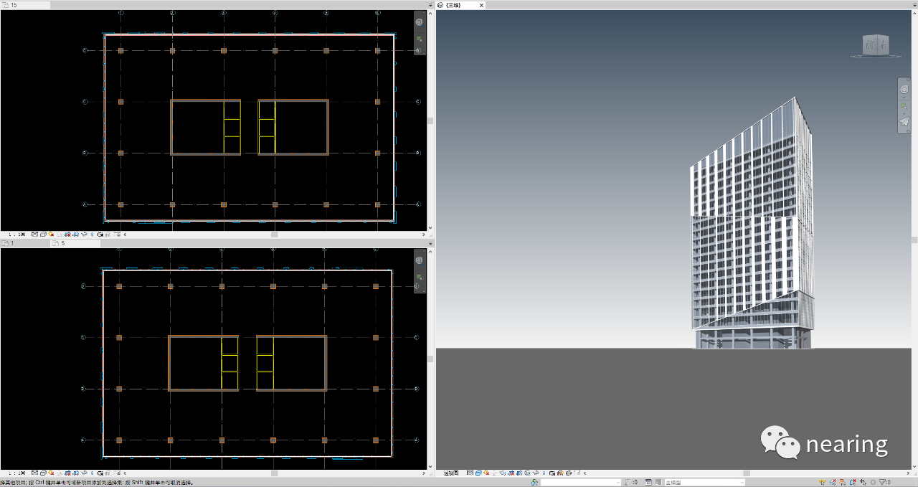Image resolution: width=918 pixels, height=487 pixels.
Task: Open the Detail Level menu in view 15
Action: coord(34,234)
